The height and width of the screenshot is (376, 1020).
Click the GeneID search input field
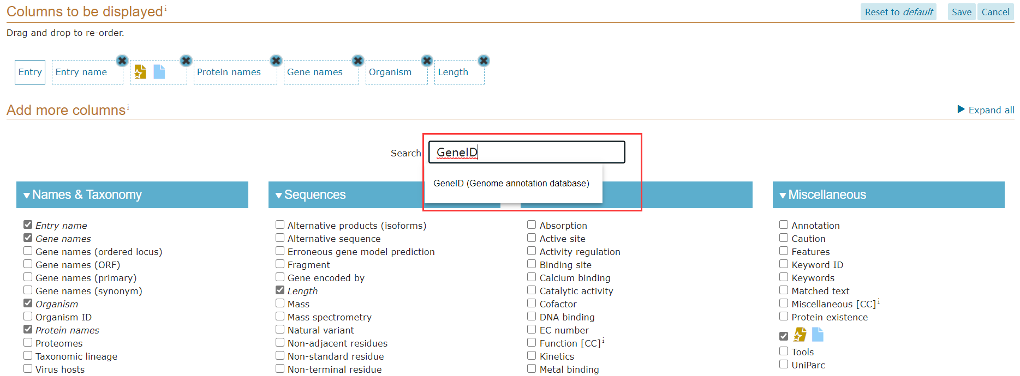click(527, 152)
